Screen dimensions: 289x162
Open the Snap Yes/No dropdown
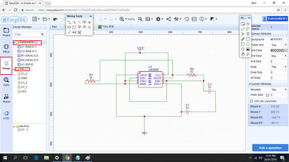pyautogui.click(x=279, y=67)
